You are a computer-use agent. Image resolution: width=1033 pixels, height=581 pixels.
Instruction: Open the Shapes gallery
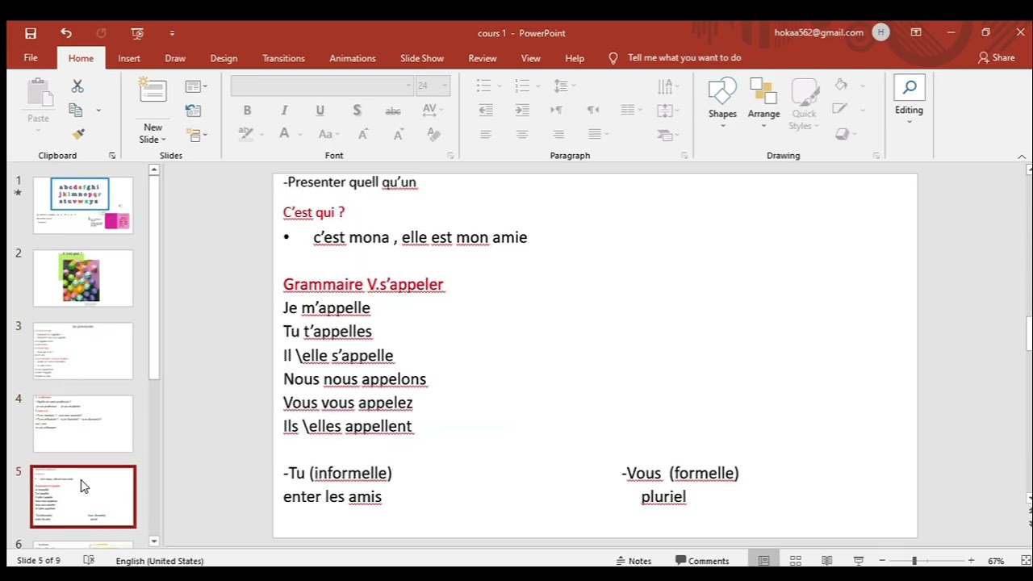[722, 101]
